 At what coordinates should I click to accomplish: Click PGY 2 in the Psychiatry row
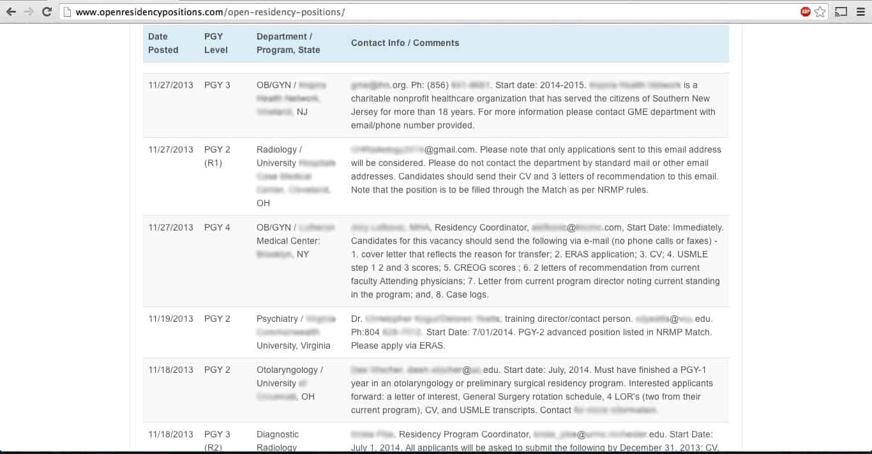[x=218, y=319]
